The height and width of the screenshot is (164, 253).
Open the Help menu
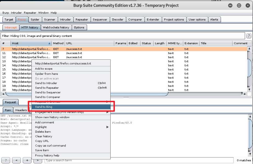[54, 13]
